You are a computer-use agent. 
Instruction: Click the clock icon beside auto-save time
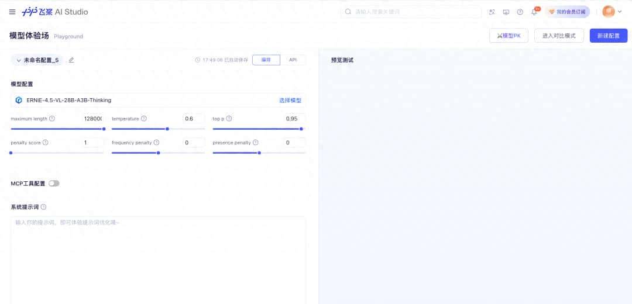pyautogui.click(x=198, y=60)
